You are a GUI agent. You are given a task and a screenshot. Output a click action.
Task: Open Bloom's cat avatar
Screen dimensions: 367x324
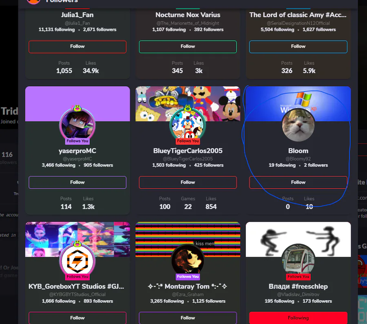click(298, 125)
